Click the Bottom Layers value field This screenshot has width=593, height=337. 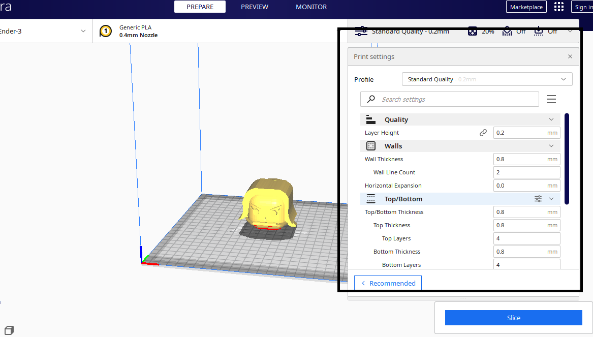pos(526,264)
